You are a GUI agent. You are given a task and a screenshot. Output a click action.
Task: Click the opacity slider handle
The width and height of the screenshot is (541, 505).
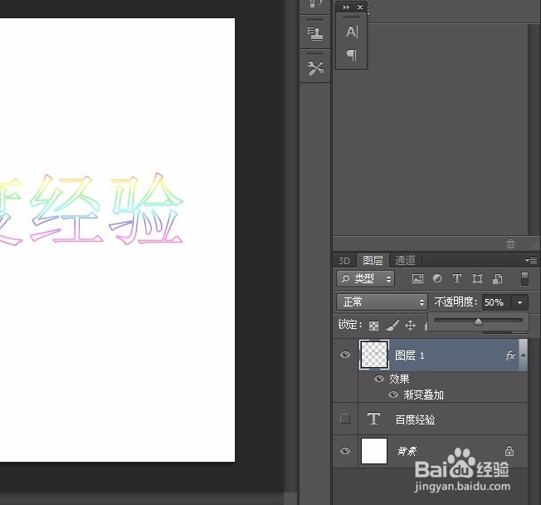pos(478,322)
